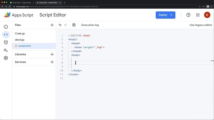Bookmark page with star icon

204,7
